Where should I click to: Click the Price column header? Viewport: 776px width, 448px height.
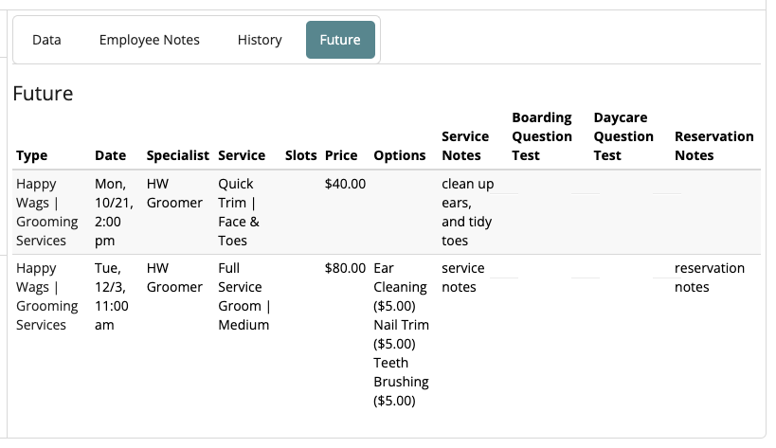click(341, 155)
